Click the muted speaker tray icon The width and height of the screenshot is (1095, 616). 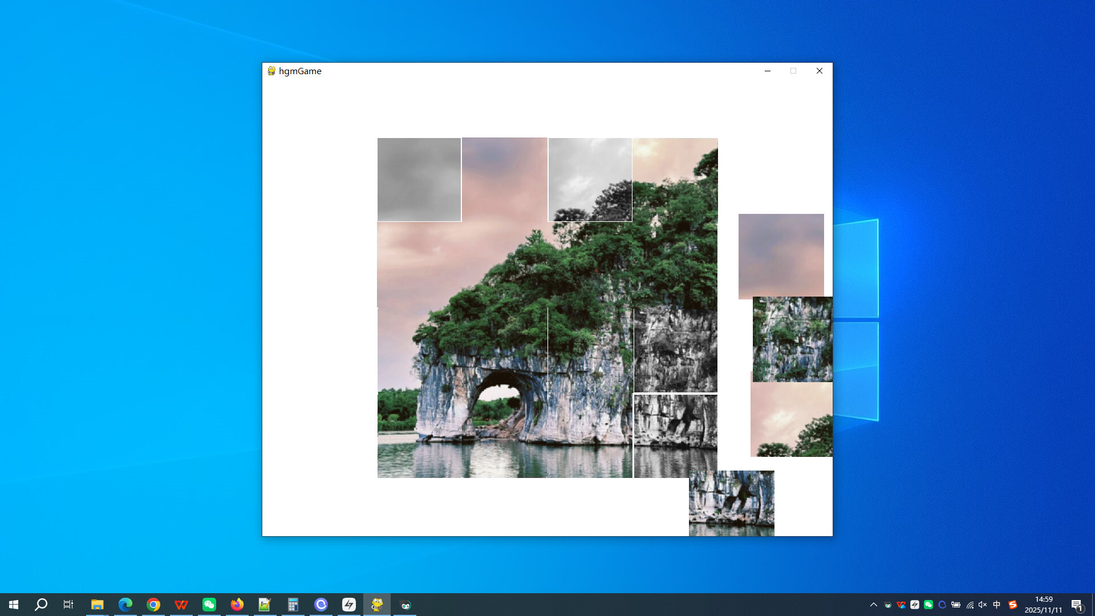[x=983, y=605]
